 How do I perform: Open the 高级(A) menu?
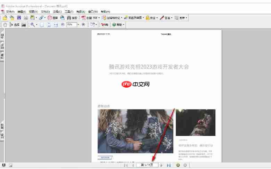point(81,12)
